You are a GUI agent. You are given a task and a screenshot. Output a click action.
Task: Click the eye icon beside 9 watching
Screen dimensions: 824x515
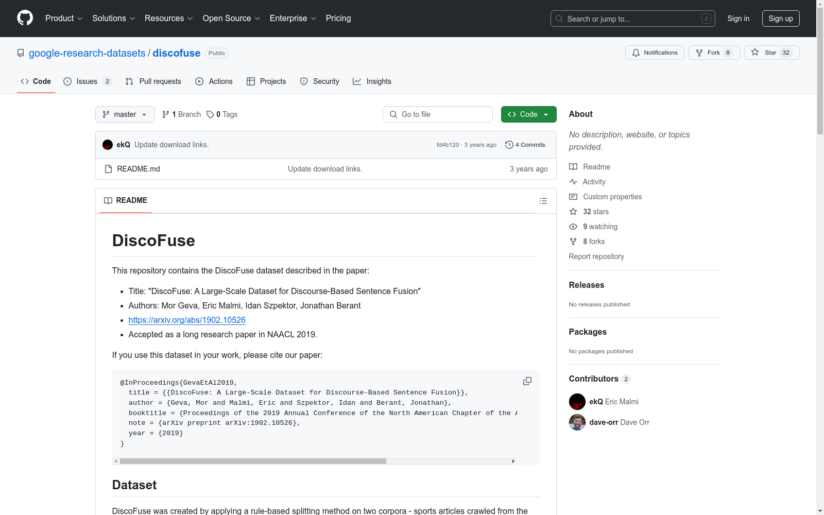[573, 227]
